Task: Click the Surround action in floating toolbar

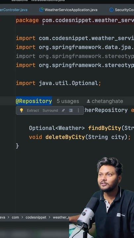Action: coord(50,110)
